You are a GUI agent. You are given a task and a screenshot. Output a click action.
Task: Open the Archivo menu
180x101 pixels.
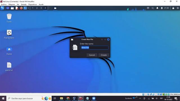pyautogui.click(x=4, y=4)
